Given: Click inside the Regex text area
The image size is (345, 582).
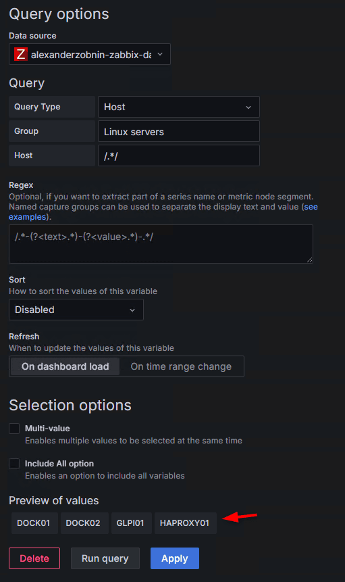Looking at the screenshot, I should click(161, 244).
